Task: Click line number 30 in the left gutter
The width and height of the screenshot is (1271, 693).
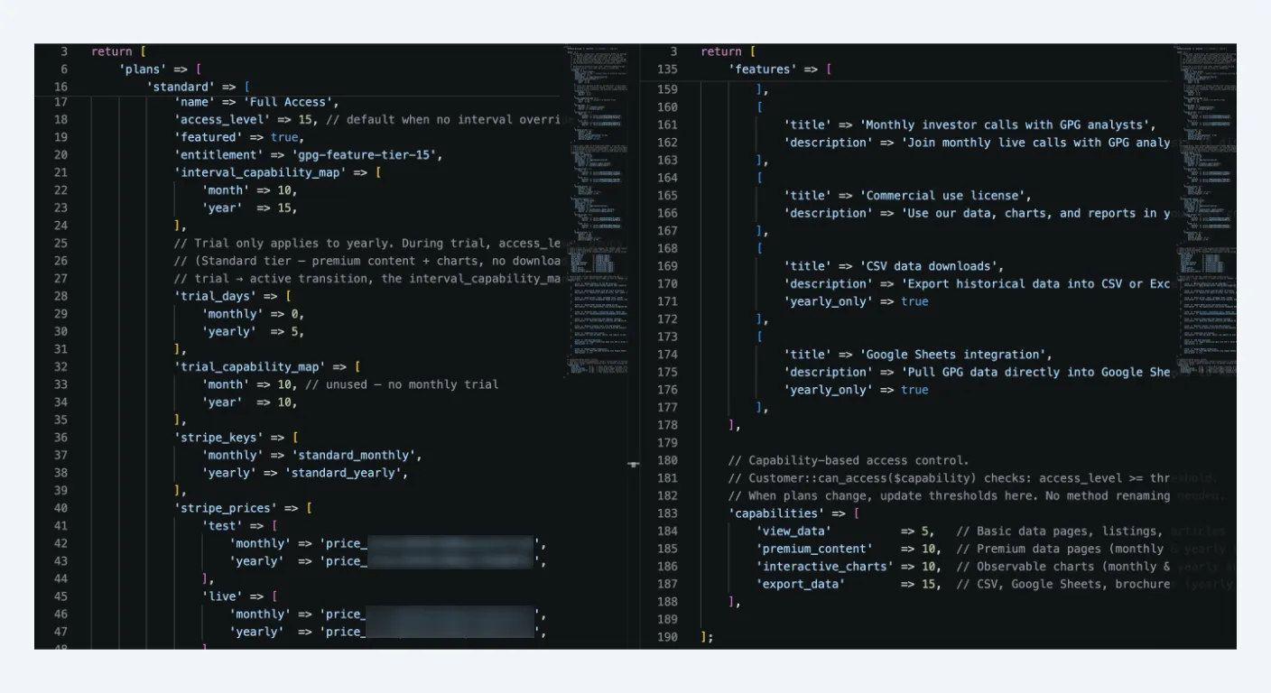Action: [60, 331]
